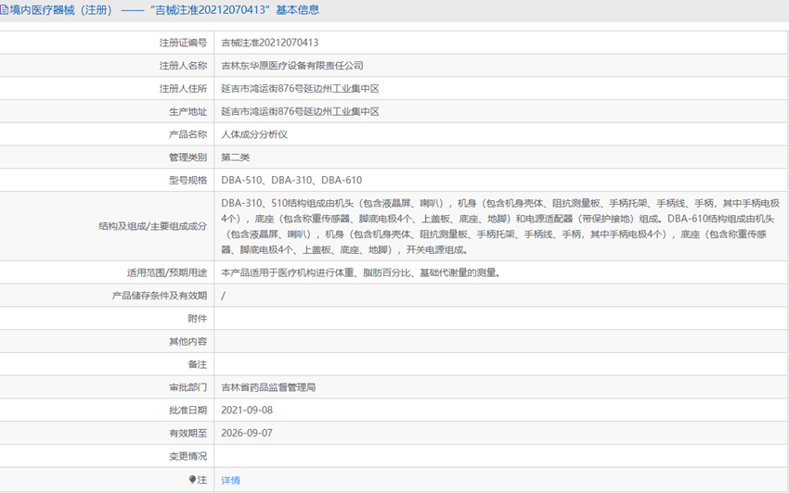Click the label 注册证编号

tap(183, 43)
